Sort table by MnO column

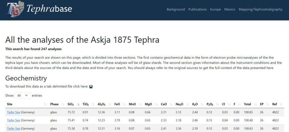(x=135, y=104)
